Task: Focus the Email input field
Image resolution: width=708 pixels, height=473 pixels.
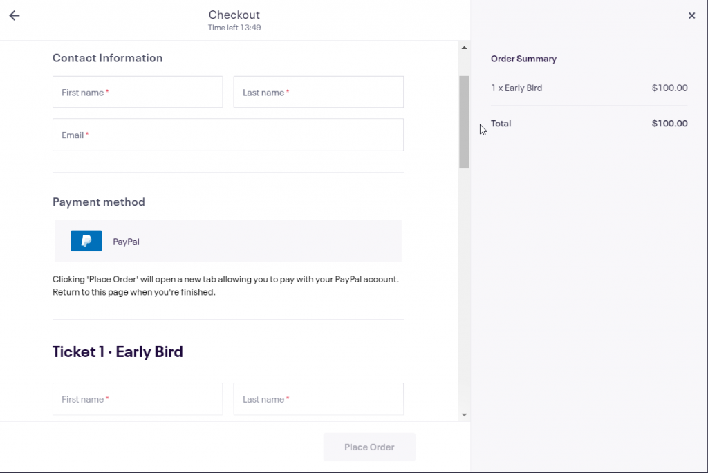Action: 228,135
